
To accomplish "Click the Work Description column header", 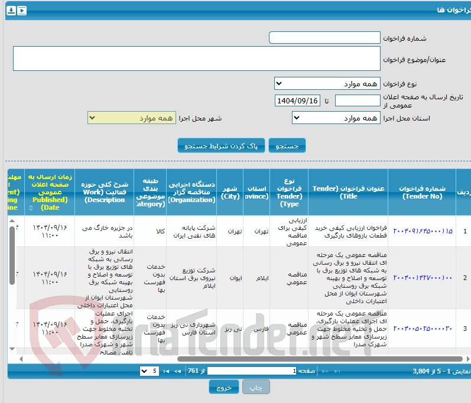I will [105, 192].
